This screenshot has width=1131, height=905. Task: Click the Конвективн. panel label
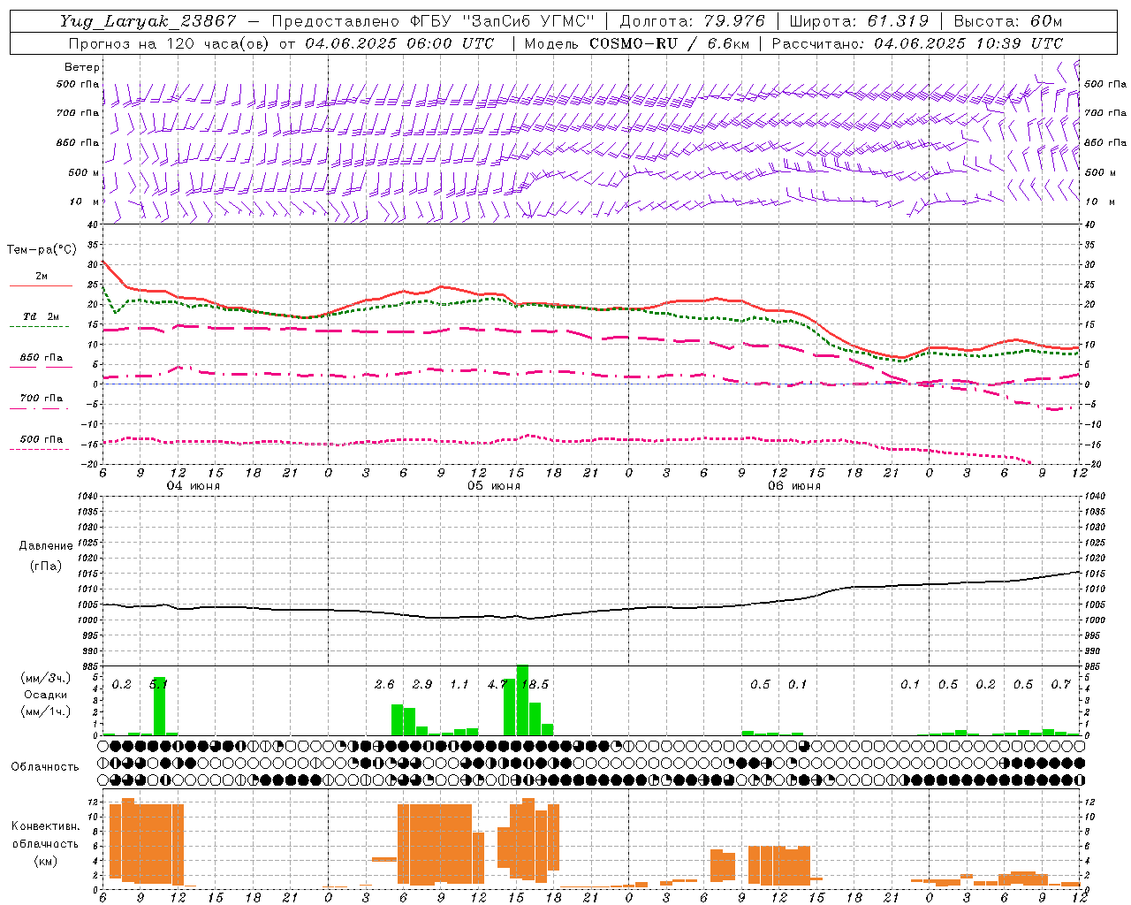click(x=45, y=825)
